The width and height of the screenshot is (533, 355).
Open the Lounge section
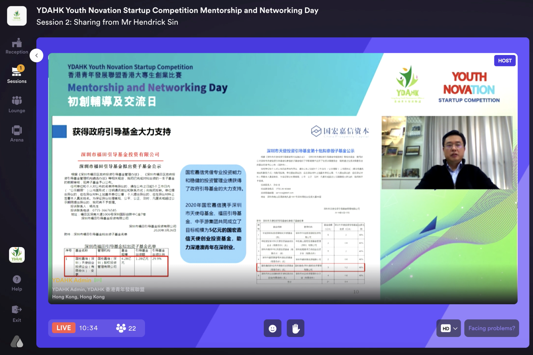pyautogui.click(x=17, y=104)
